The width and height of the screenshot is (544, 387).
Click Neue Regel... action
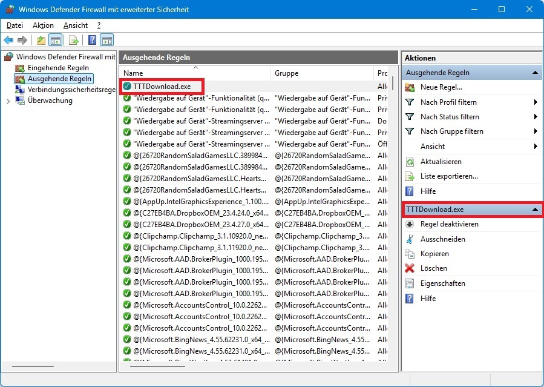pyautogui.click(x=441, y=87)
